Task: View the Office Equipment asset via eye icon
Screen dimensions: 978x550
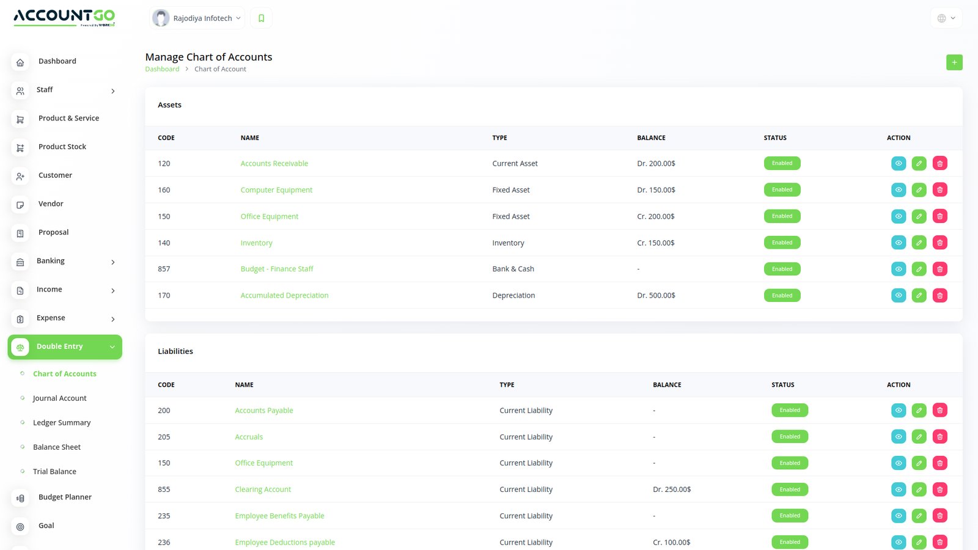Action: tap(898, 216)
